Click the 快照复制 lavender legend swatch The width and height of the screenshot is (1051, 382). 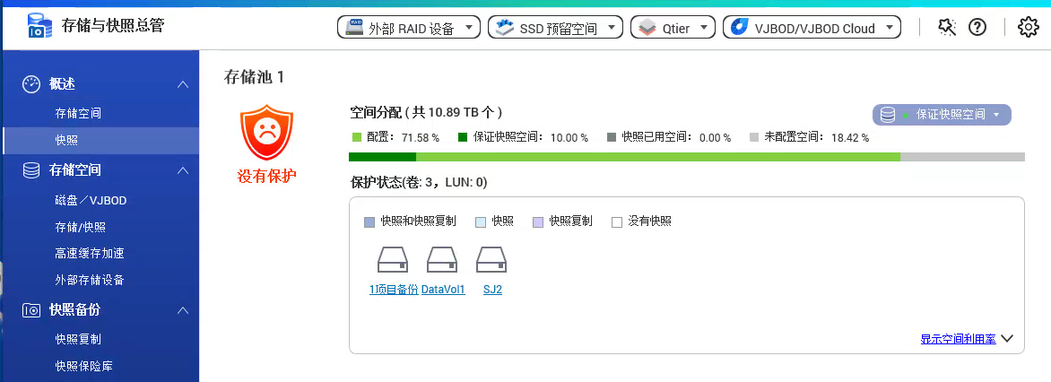(537, 221)
